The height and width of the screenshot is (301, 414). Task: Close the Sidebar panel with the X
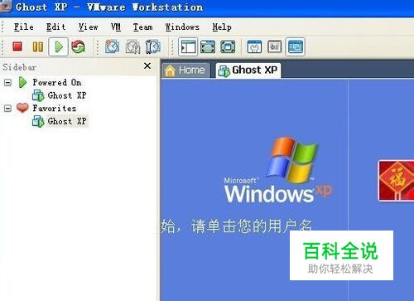[x=147, y=66]
